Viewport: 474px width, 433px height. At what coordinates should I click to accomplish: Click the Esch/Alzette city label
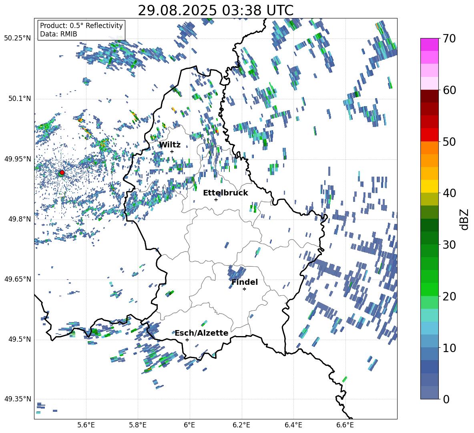[202, 333]
